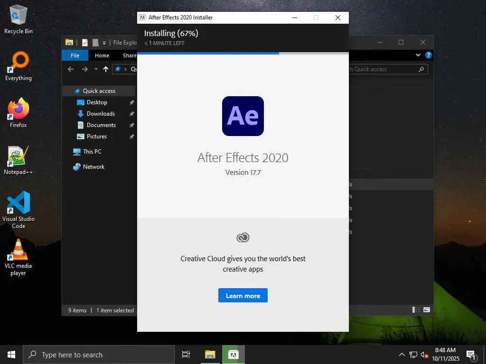Click the Creative Cloud logo icon
Image resolution: width=486 pixels, height=364 pixels.
pyautogui.click(x=243, y=237)
